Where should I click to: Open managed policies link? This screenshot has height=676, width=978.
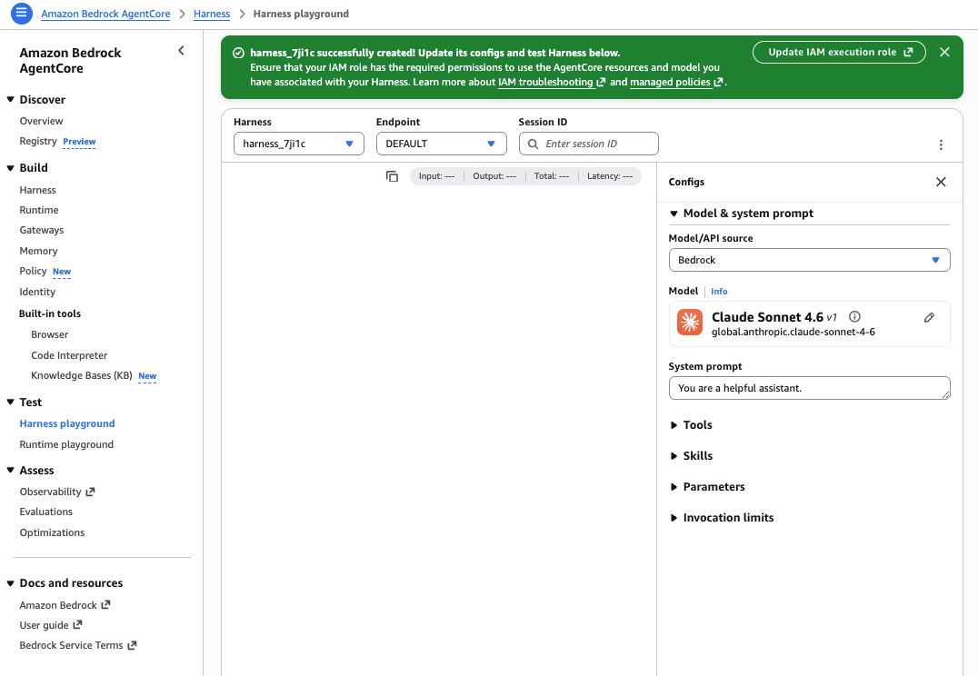tap(676, 82)
